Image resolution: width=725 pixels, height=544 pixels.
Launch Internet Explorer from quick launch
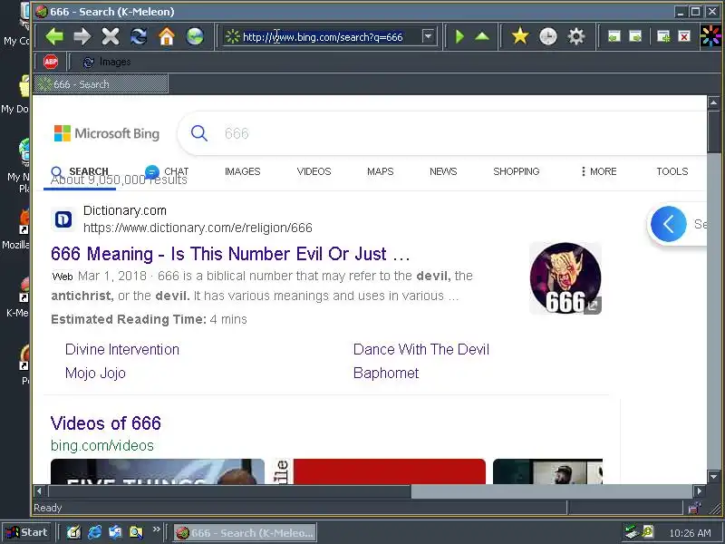pos(95,532)
